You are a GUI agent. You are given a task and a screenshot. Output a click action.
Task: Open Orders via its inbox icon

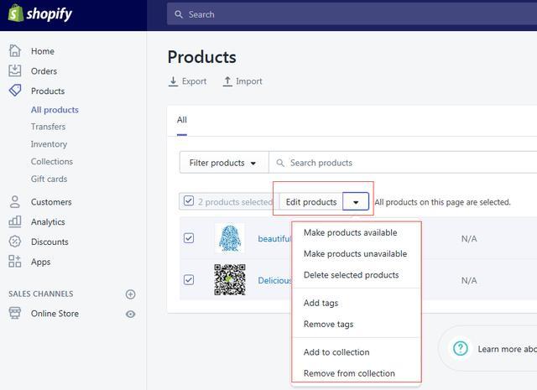pyautogui.click(x=15, y=71)
